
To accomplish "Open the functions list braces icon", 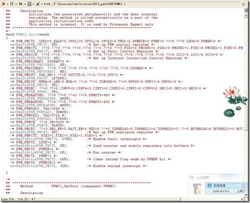I will click(12, 4).
